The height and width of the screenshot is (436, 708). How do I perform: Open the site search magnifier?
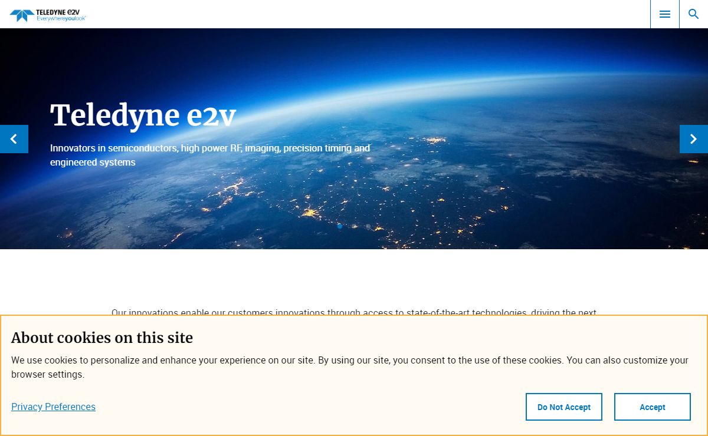click(x=694, y=14)
